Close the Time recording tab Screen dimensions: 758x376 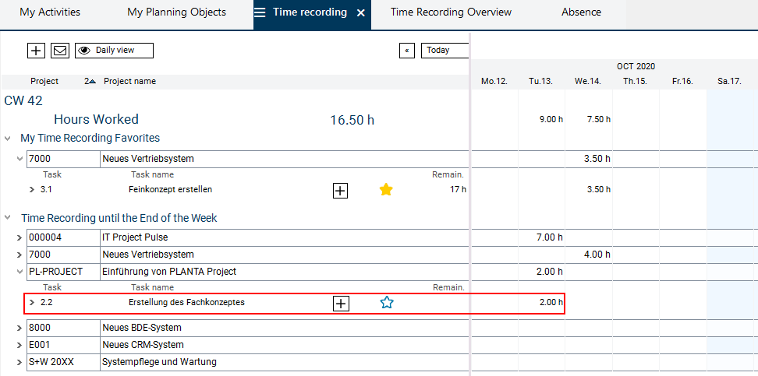pos(360,13)
